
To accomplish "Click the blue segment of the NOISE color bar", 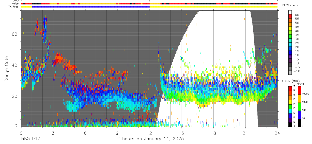I will (x=299, y=115).
